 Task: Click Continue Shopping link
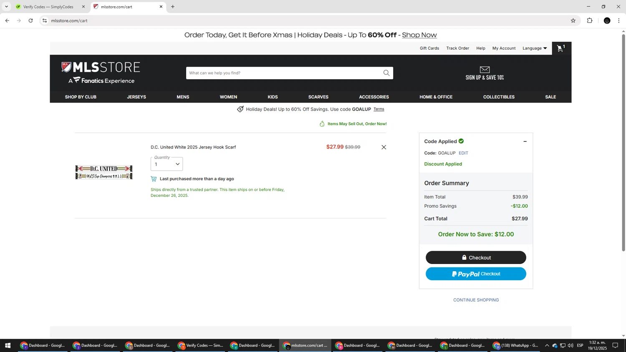coord(476,300)
